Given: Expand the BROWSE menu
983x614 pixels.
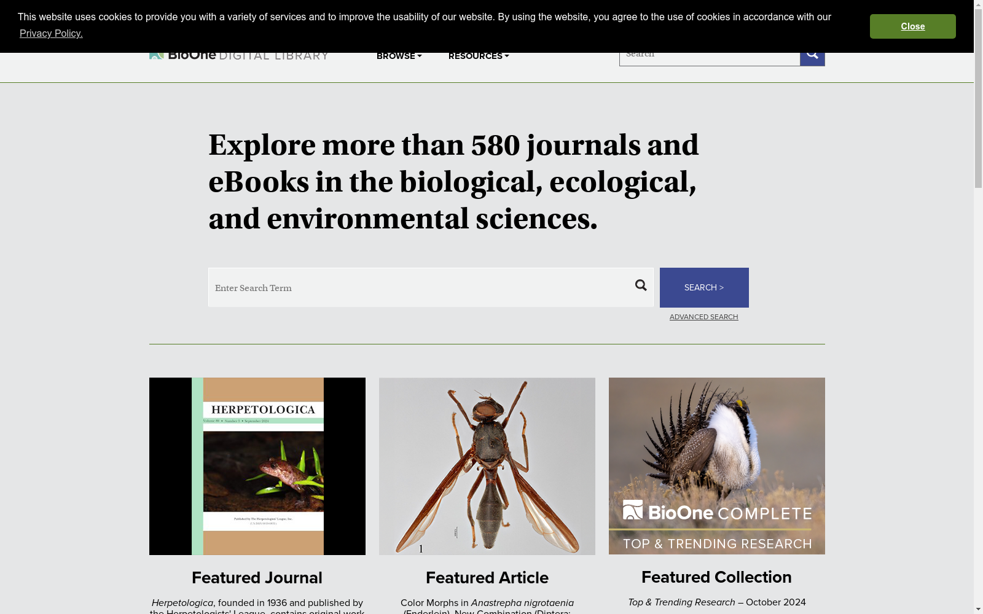Looking at the screenshot, I should pyautogui.click(x=399, y=56).
